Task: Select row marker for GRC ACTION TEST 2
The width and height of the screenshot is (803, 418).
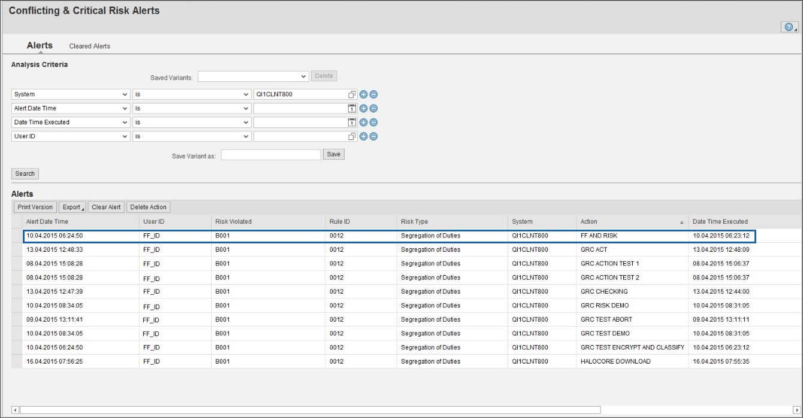Action: pyautogui.click(x=17, y=277)
